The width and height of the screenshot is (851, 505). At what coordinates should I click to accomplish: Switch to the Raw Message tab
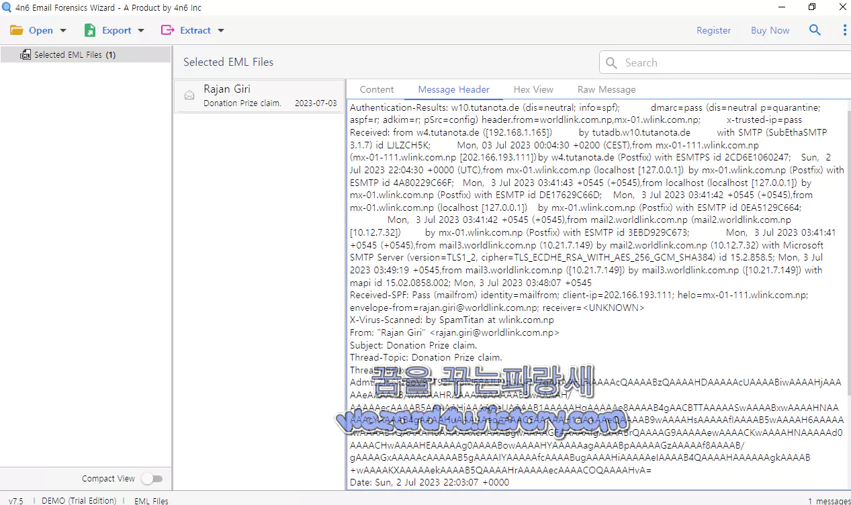607,89
